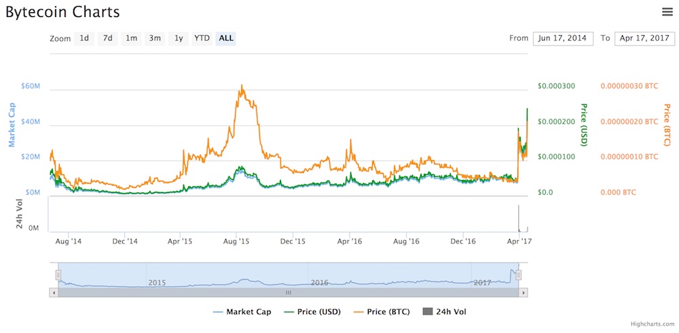Click the 2017 label in navigator
This screenshot has height=333, width=679.
(x=482, y=282)
